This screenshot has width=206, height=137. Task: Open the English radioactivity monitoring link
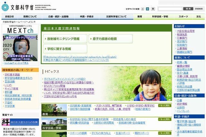point(80,57)
